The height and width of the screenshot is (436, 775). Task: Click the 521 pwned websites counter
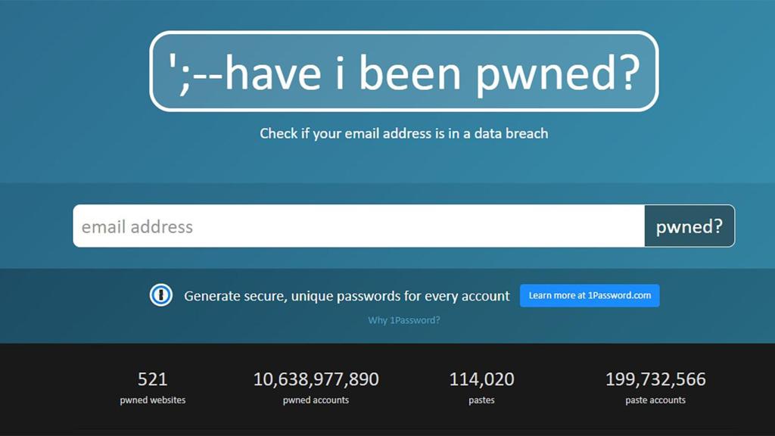point(151,378)
